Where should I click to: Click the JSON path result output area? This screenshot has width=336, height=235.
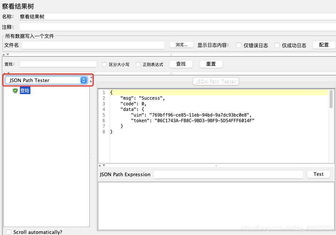pos(216,206)
